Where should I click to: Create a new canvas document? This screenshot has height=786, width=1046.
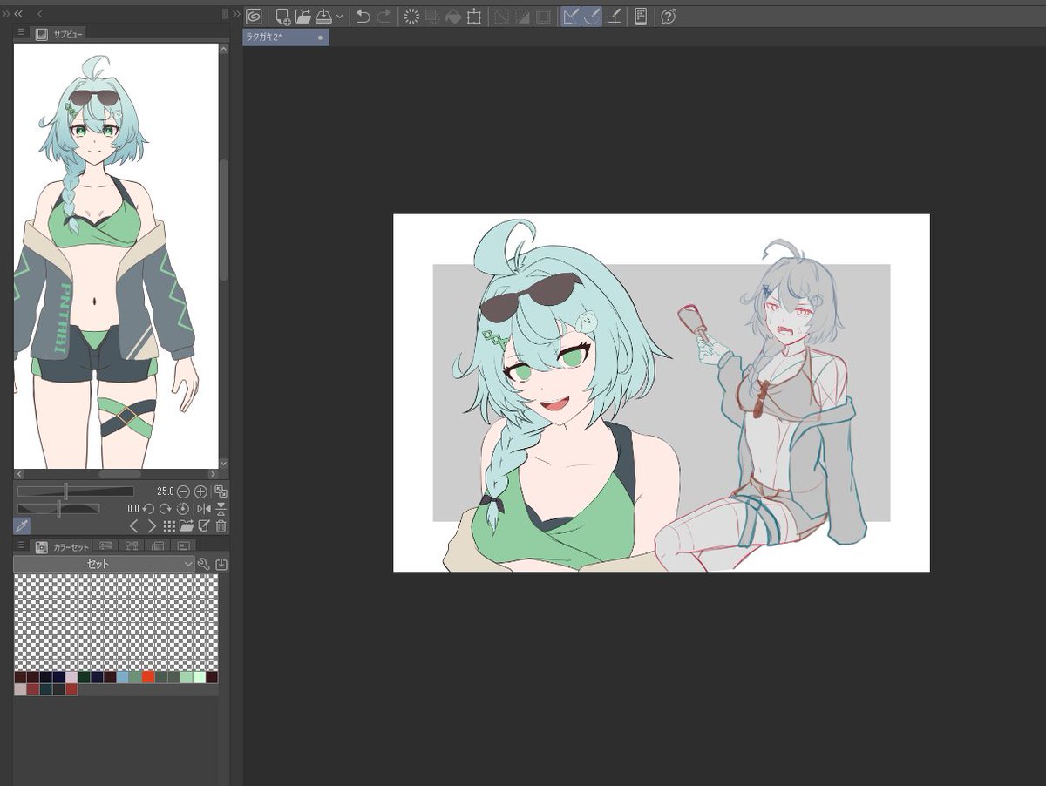pos(282,16)
